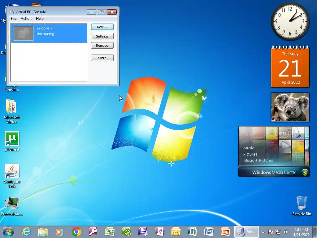
Task: Open Microsoft Access from the taskbar
Action: coord(93,232)
